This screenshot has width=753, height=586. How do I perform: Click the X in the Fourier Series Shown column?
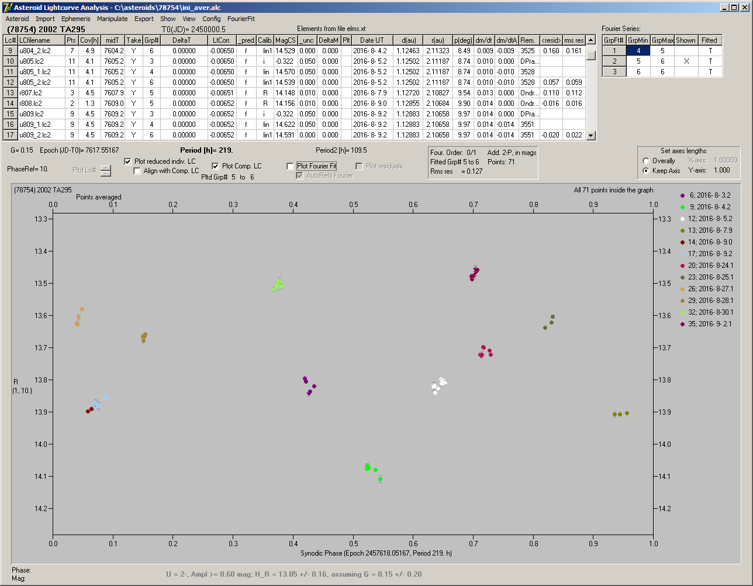pos(686,61)
